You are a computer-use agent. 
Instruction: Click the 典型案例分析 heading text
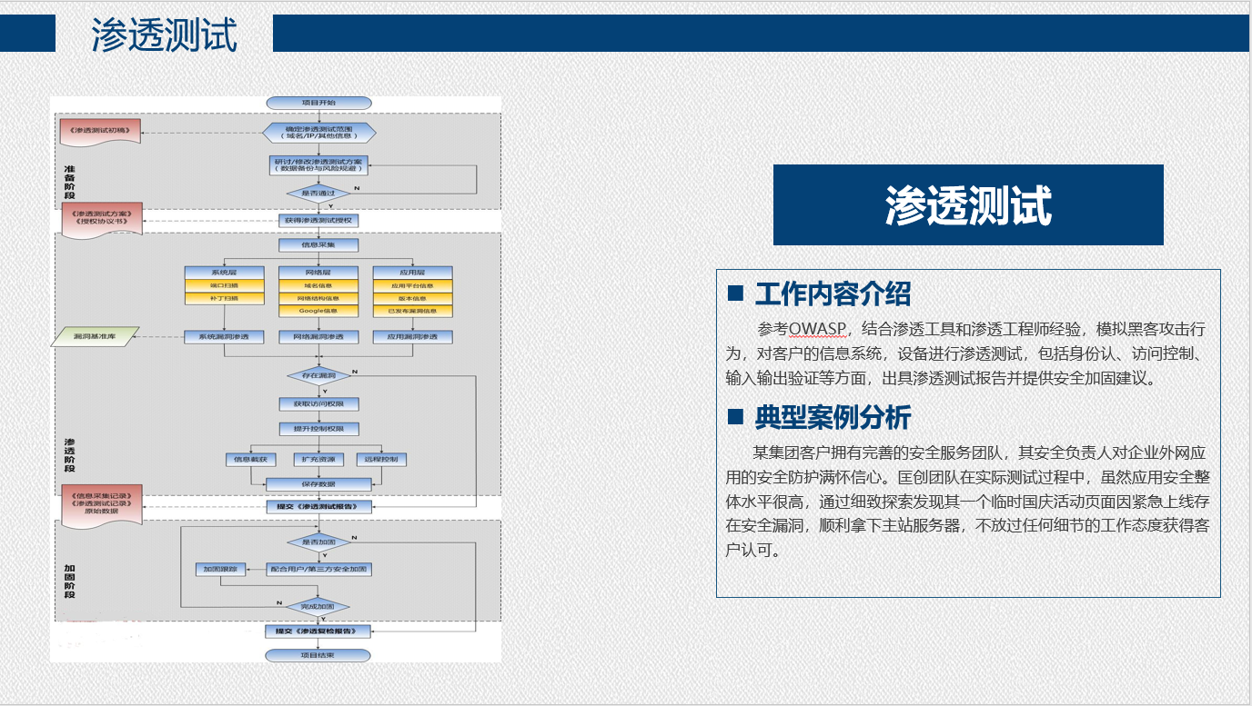[833, 417]
